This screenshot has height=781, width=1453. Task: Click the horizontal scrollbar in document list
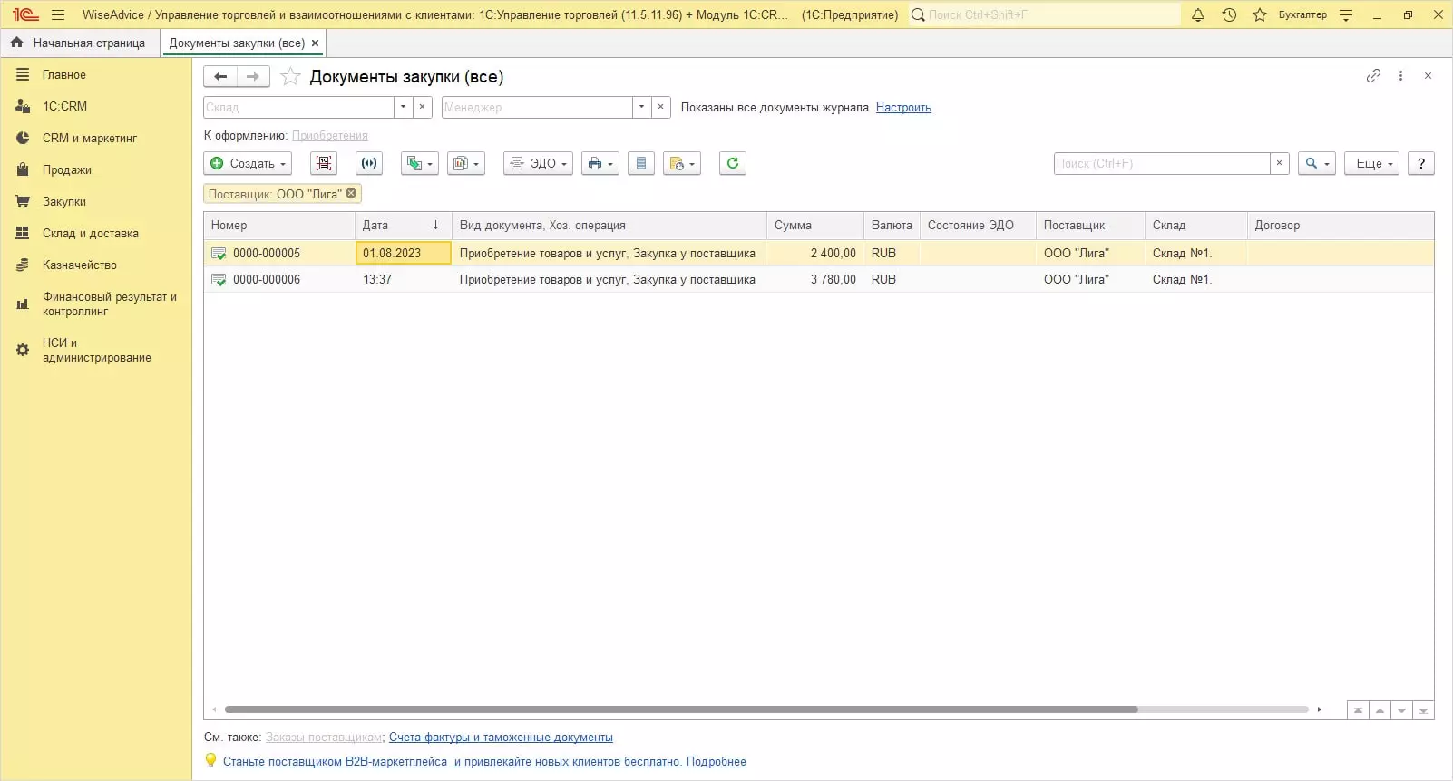pos(680,709)
